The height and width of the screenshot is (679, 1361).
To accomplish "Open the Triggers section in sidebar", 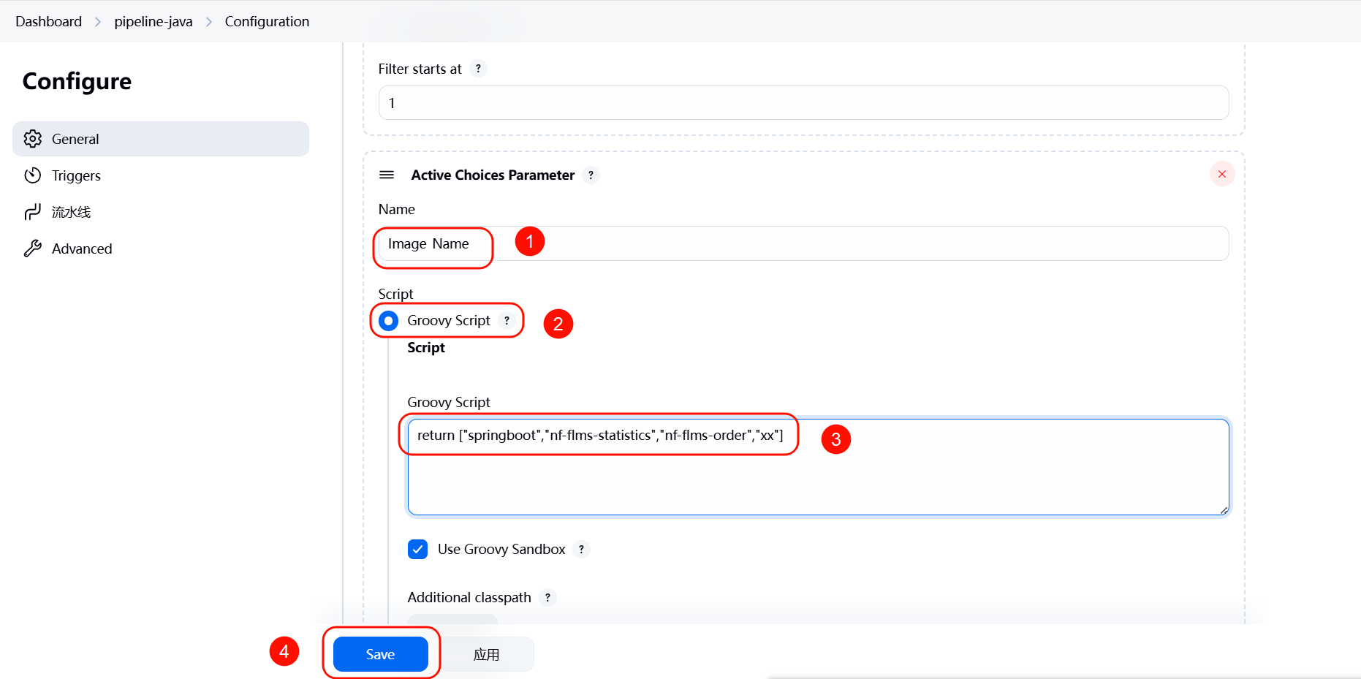I will (x=76, y=175).
